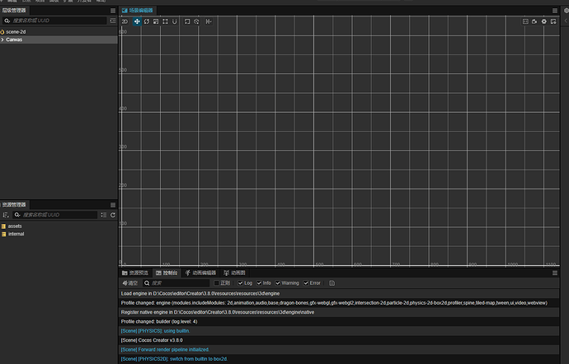Select the hierarchy manager tab

(x=14, y=11)
